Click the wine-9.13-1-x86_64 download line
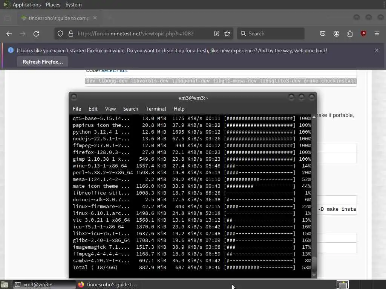Viewport: 386px width, 289px height. 192,166
